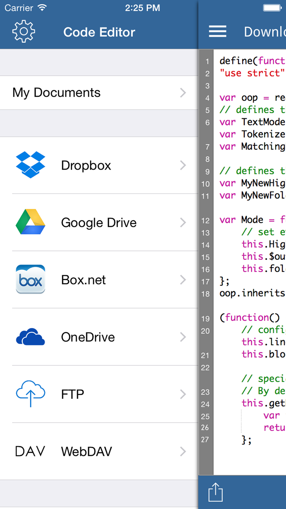Viewport: 286px width, 509px height.
Task: Click line number 19 in gutter
Action: (205, 319)
